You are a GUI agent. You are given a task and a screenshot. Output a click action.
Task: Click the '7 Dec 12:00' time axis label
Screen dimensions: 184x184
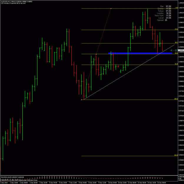coord(73,183)
